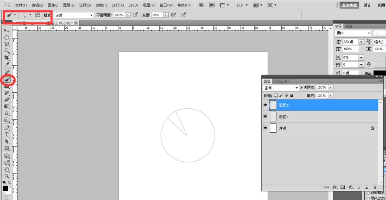Toggle visibility of the 背景 layer
The image size is (386, 200).
[265, 128]
